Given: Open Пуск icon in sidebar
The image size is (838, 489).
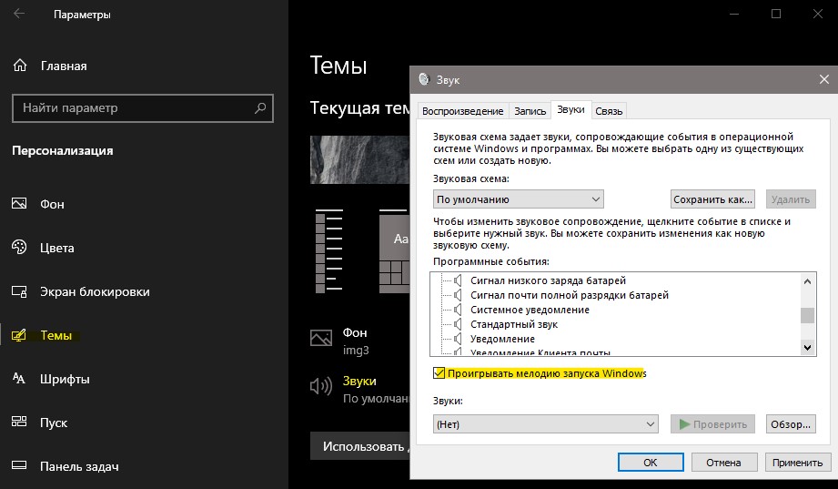Looking at the screenshot, I should (x=19, y=422).
